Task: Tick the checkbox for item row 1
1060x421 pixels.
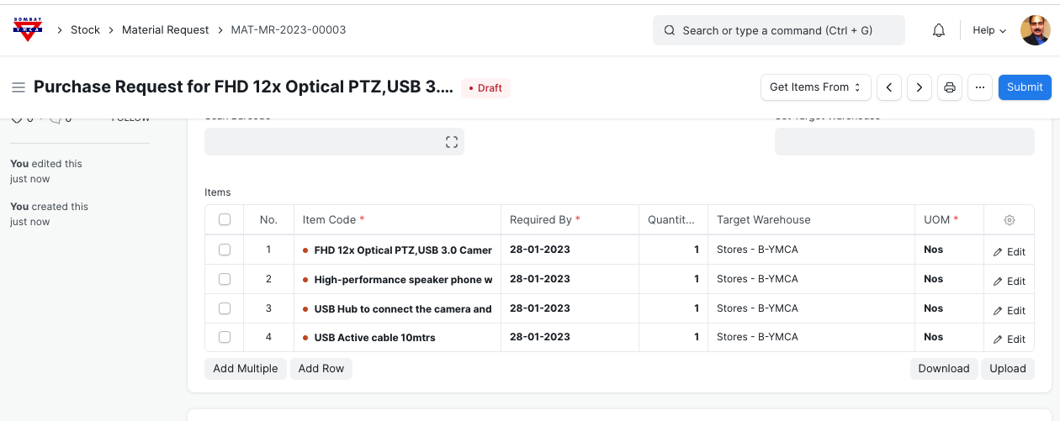Action: pyautogui.click(x=225, y=250)
